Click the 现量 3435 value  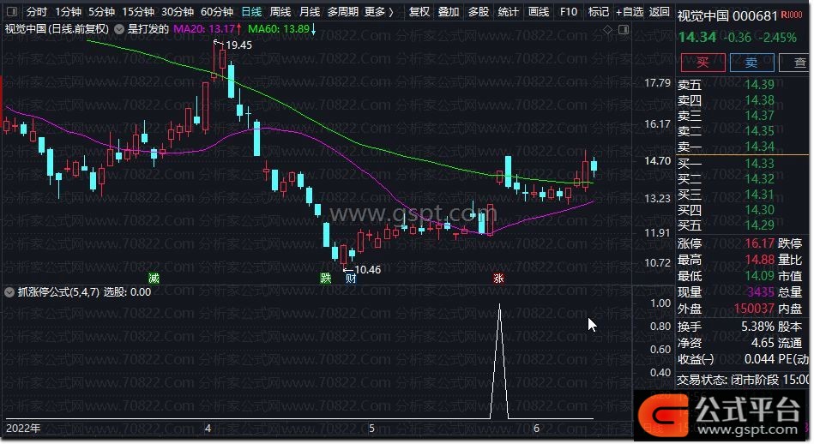pos(761,292)
